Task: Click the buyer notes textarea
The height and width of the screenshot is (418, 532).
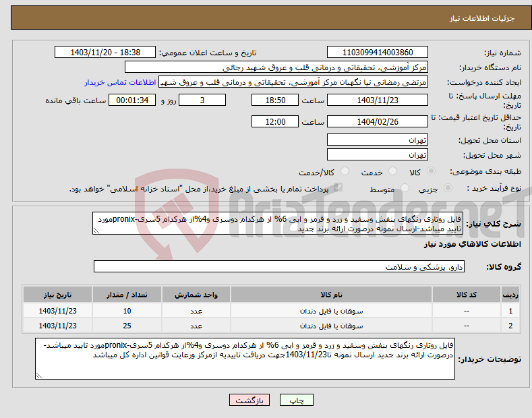Action: click(245, 359)
